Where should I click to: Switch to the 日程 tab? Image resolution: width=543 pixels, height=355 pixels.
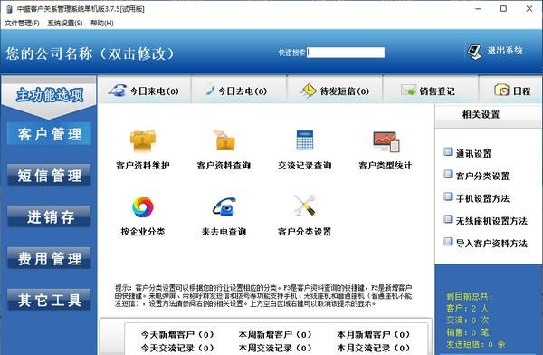click(x=511, y=91)
